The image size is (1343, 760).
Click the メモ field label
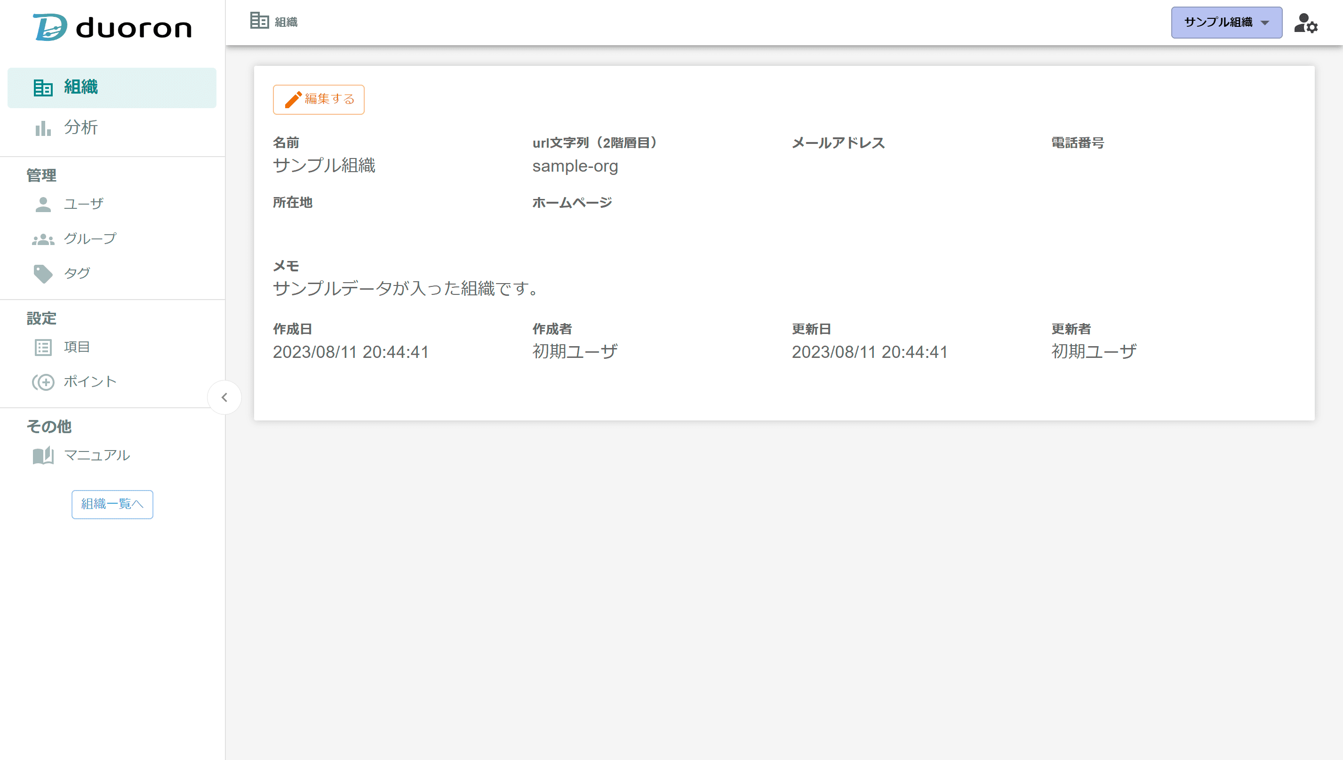tap(286, 266)
